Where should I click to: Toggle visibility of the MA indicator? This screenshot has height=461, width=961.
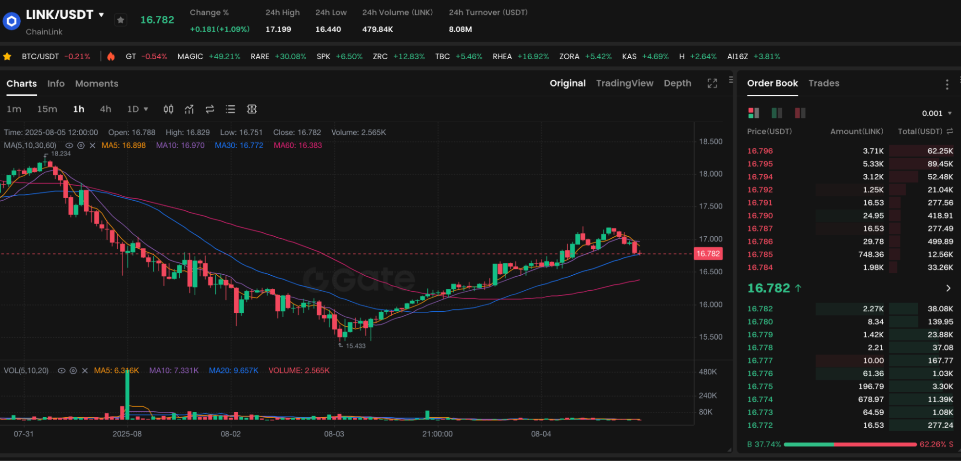[69, 145]
